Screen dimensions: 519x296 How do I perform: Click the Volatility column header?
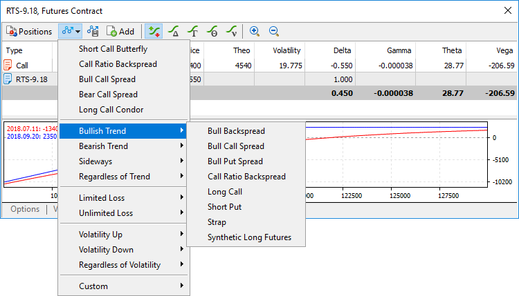[x=286, y=50]
